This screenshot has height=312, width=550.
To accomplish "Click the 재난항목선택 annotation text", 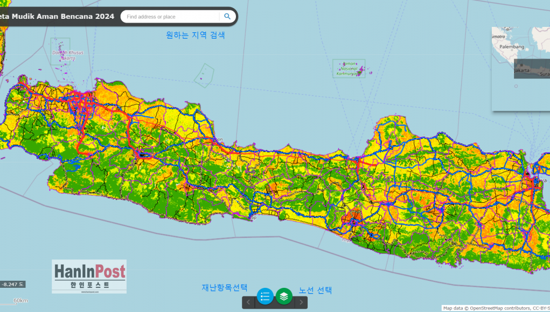I will coord(225,288).
